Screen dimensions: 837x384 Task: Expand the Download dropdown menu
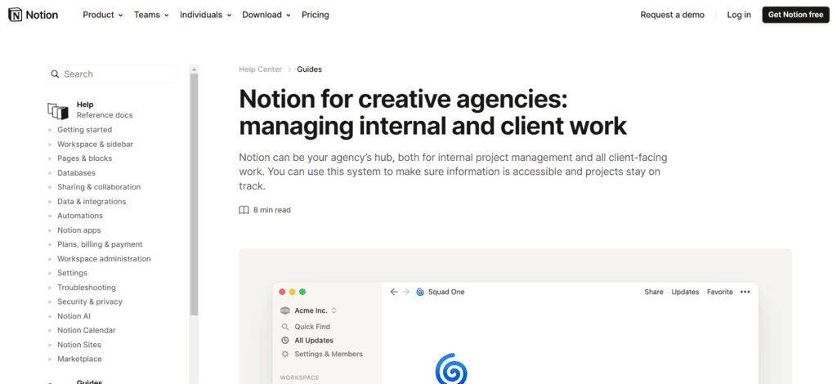point(266,15)
